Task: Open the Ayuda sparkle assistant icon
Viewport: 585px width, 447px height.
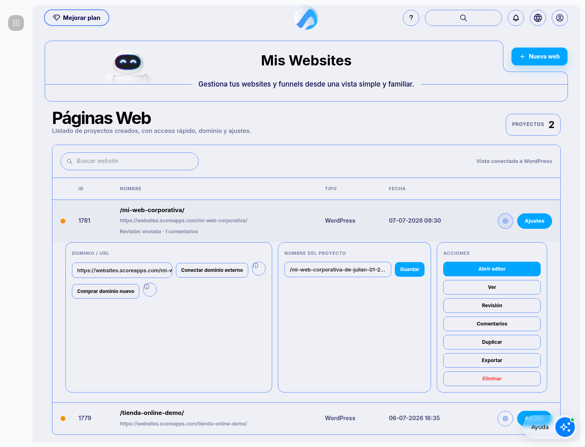Action: click(x=565, y=427)
